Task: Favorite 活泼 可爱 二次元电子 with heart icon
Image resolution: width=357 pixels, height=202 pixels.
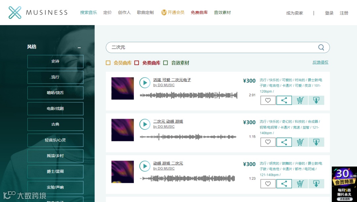Action: (x=268, y=100)
